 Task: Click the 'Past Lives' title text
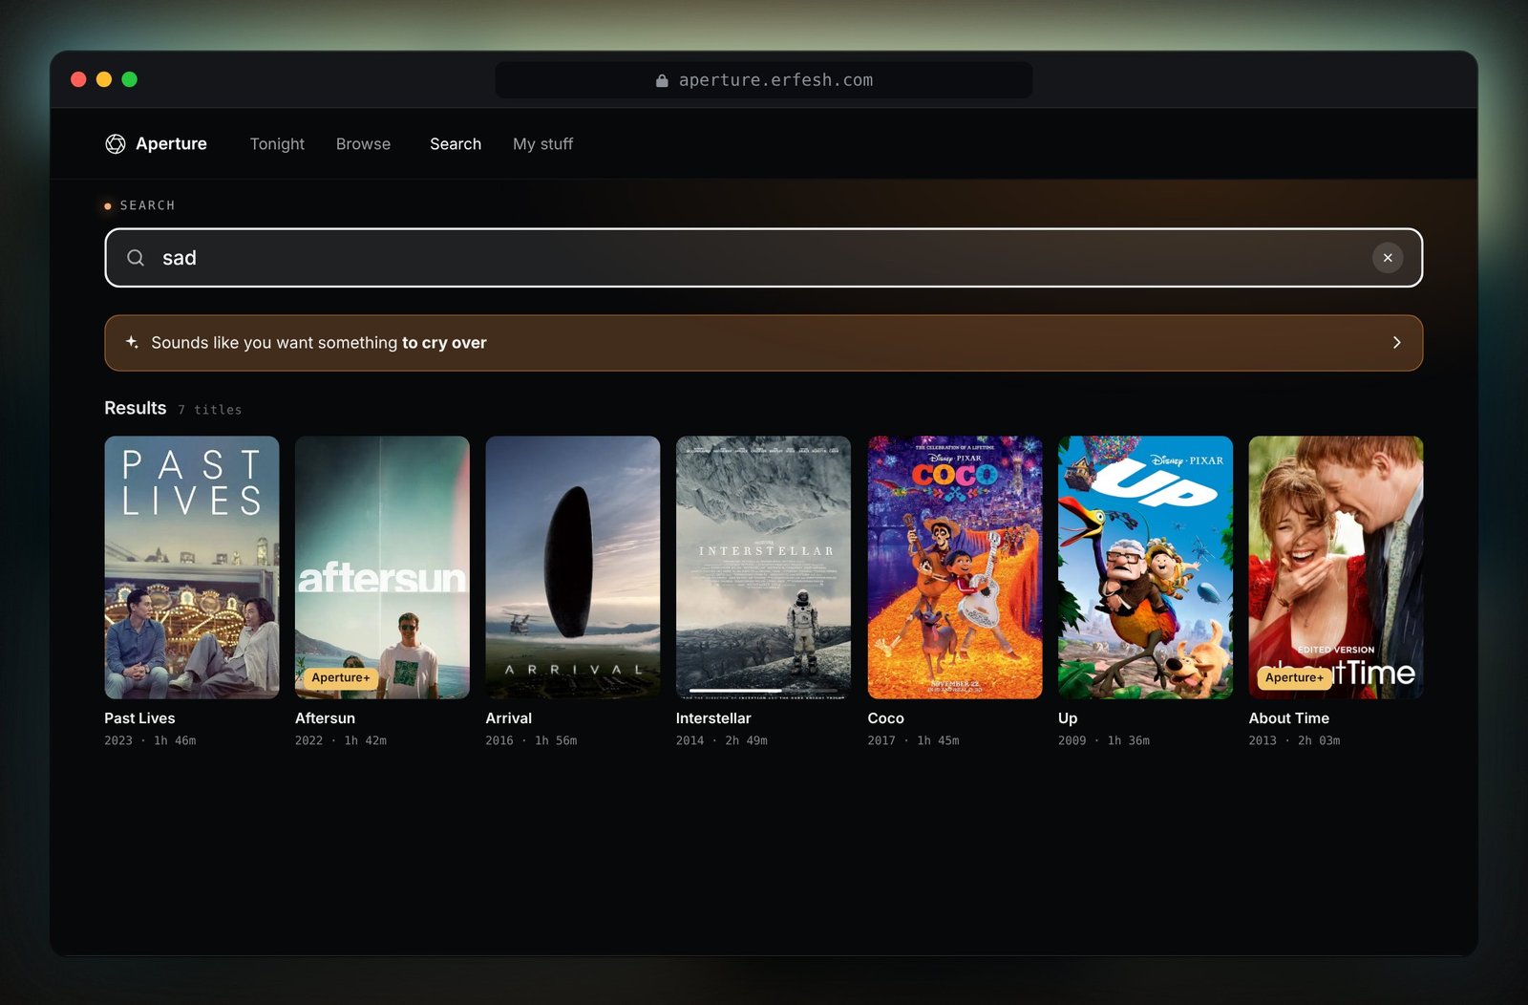[x=139, y=718]
